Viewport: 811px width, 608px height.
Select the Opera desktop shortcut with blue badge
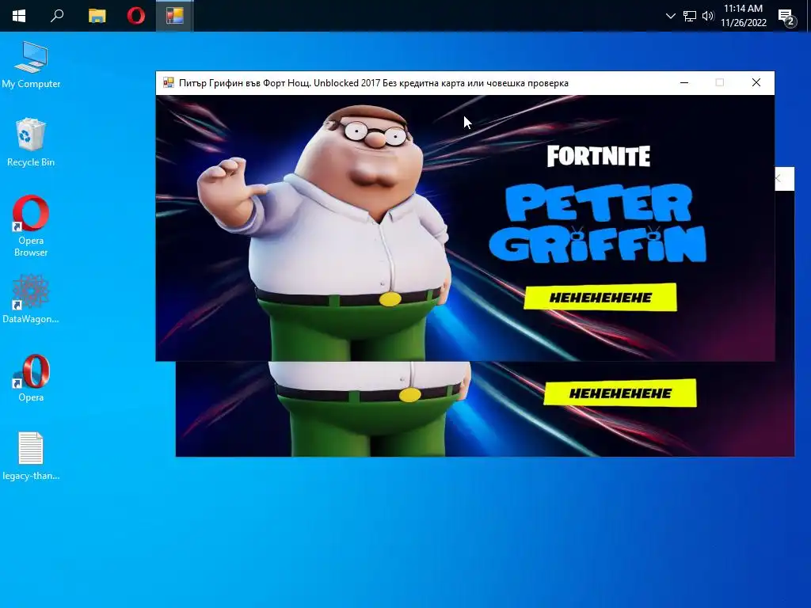click(31, 378)
